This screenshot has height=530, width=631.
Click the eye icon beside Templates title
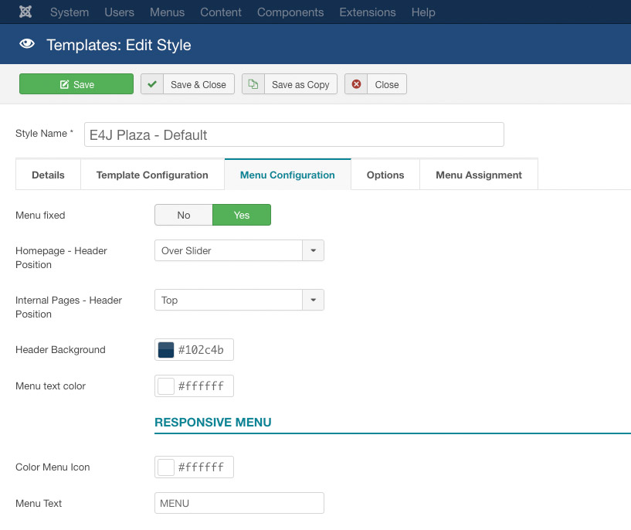pyautogui.click(x=27, y=45)
